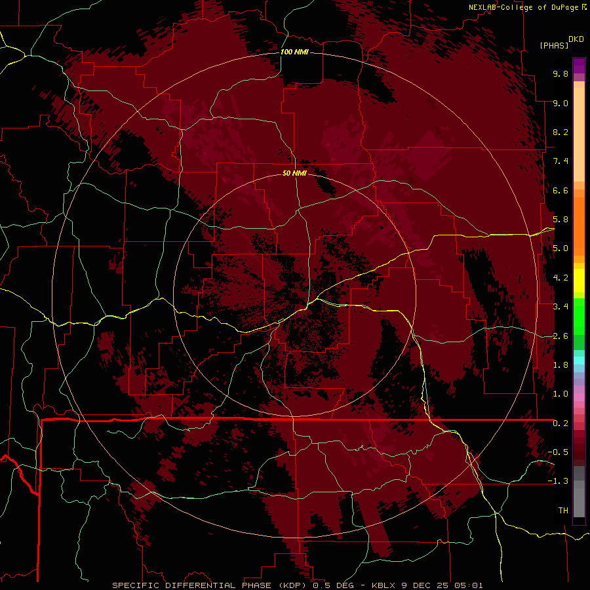Click the "KBLX" station identifier in the caption

pyautogui.click(x=383, y=585)
